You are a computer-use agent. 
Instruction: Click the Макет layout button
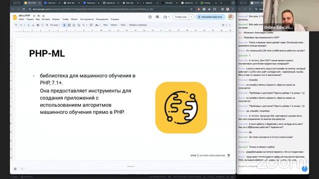114,25
